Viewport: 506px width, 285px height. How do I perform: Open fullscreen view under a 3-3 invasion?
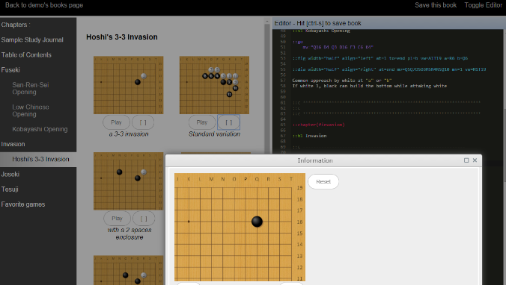tap(143, 122)
